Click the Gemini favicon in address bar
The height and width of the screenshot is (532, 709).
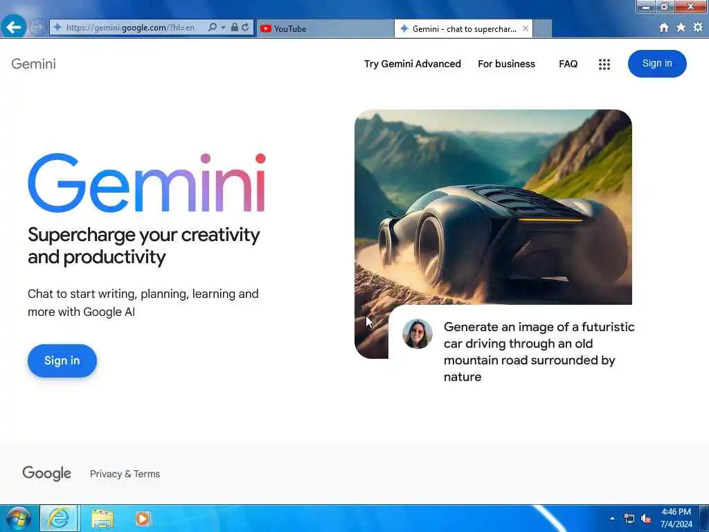(57, 28)
